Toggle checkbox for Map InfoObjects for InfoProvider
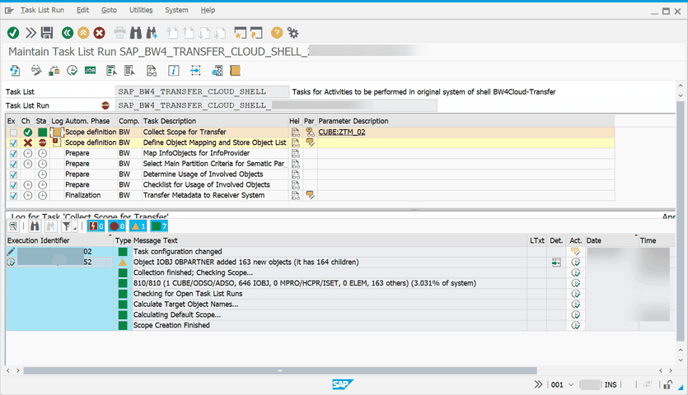688x395 pixels. pyautogui.click(x=14, y=153)
